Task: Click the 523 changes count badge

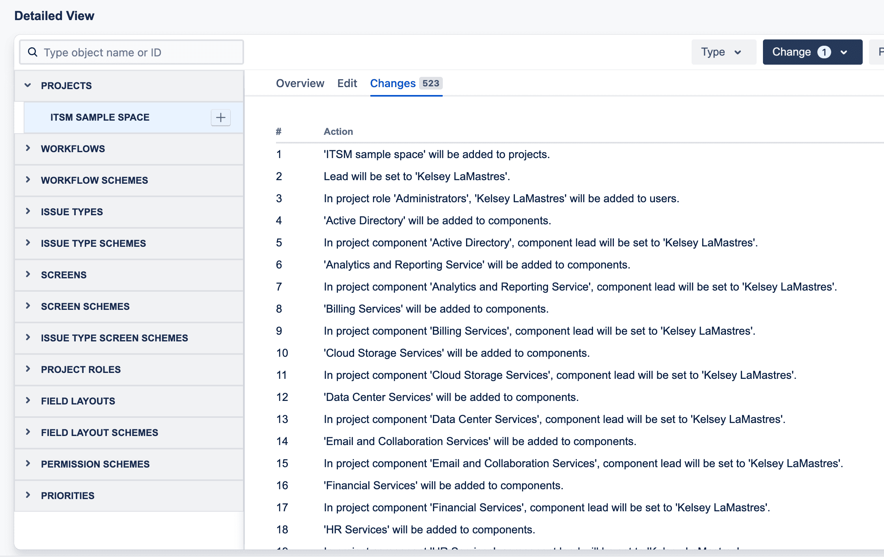Action: click(431, 83)
